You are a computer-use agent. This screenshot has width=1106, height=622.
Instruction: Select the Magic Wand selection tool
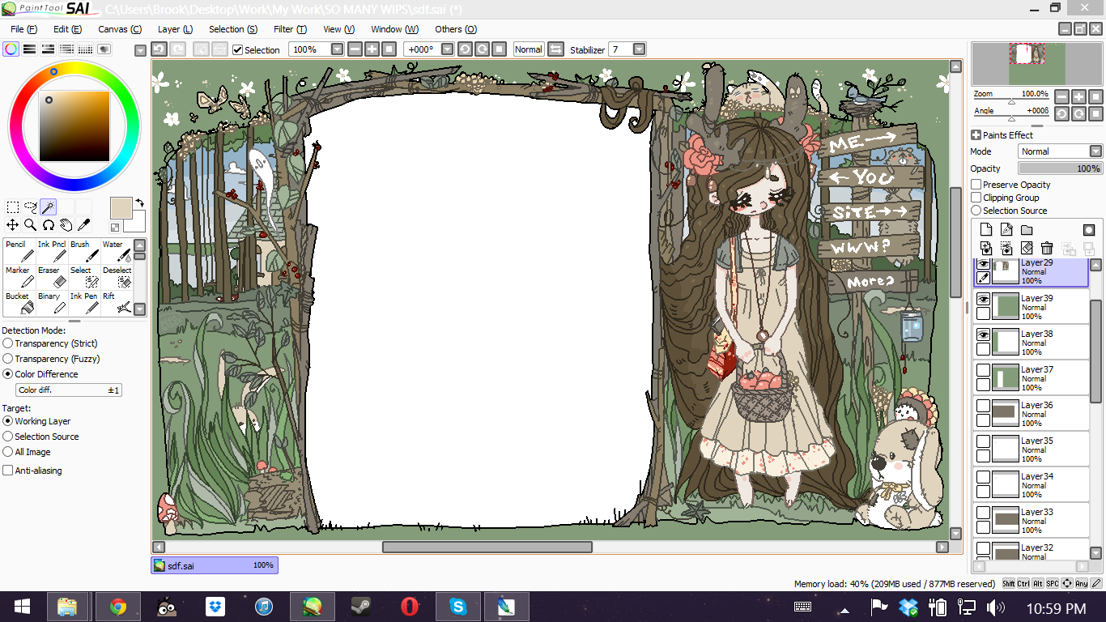pyautogui.click(x=49, y=207)
